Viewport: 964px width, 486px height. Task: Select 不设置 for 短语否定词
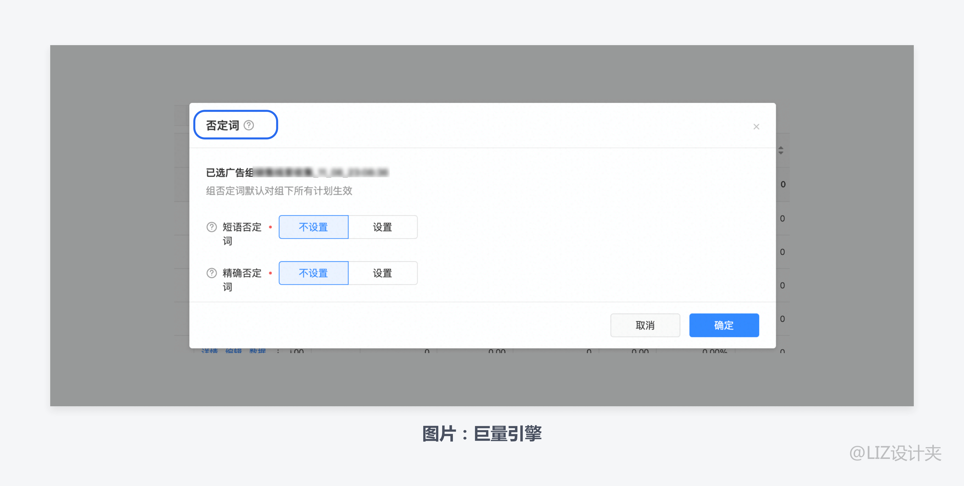pos(313,227)
